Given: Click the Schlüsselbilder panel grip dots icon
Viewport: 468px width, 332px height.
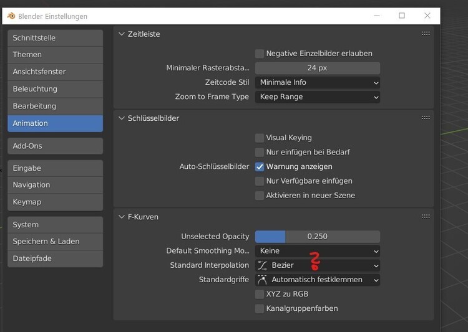Looking at the screenshot, I should coord(426,118).
